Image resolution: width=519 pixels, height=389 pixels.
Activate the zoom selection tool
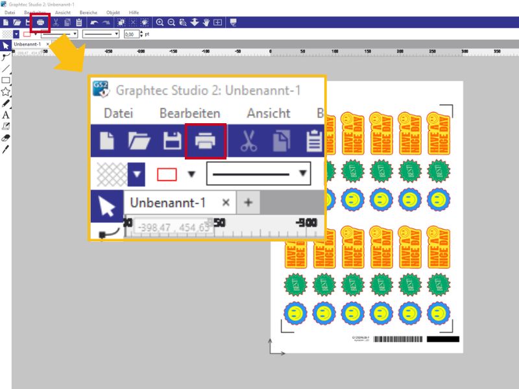click(x=183, y=23)
